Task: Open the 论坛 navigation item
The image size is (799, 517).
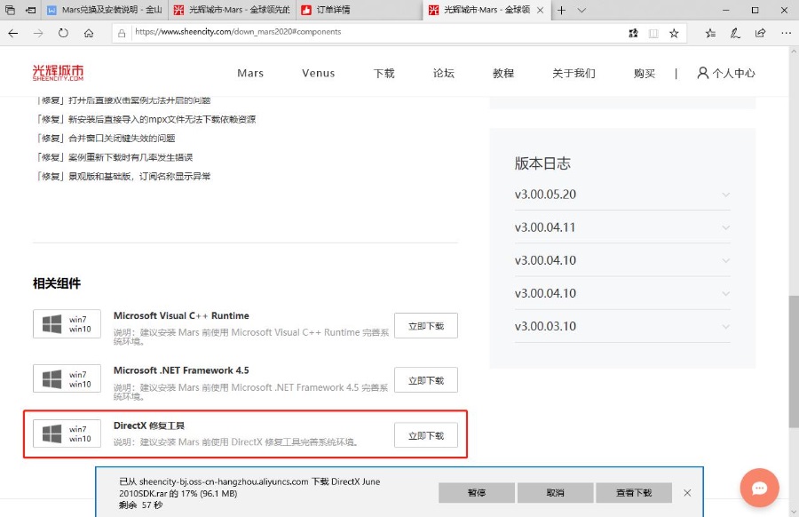Action: [x=443, y=73]
